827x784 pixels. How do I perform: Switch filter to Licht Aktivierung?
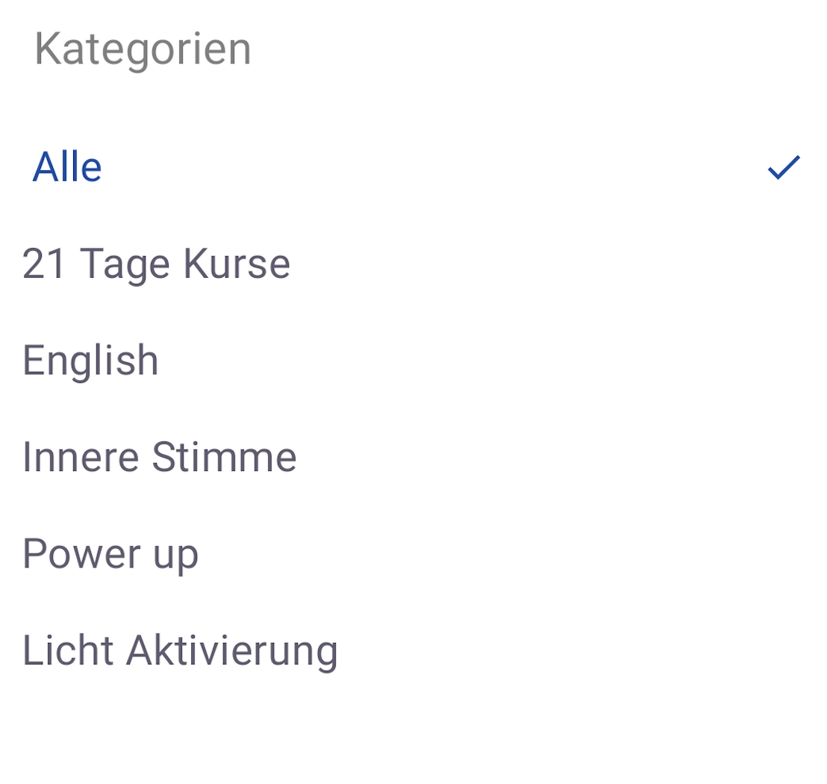180,650
